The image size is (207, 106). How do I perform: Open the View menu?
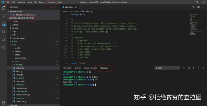click(30, 2)
